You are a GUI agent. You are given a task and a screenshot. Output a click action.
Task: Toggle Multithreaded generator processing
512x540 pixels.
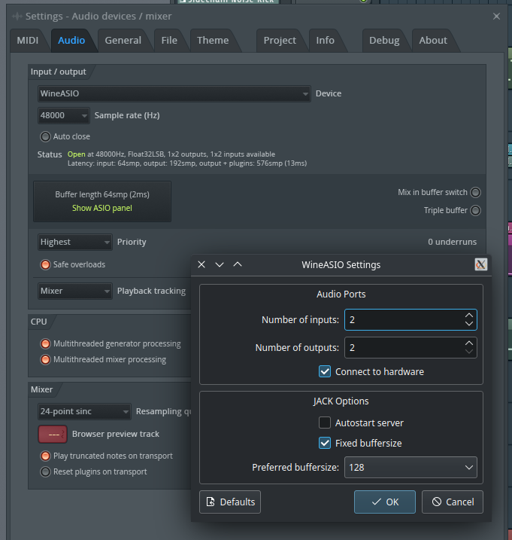pyautogui.click(x=45, y=343)
